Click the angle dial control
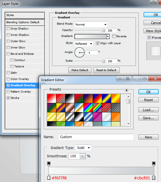This screenshot has width=161, height=182. pos(79,52)
